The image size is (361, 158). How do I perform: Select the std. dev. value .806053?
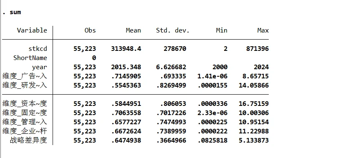click(173, 104)
